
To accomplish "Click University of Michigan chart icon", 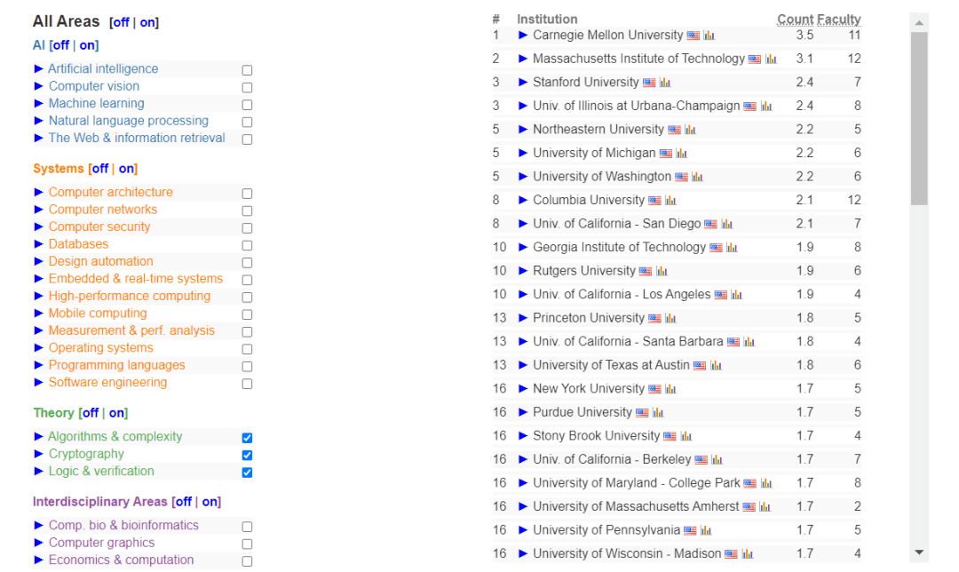I will tap(682, 154).
